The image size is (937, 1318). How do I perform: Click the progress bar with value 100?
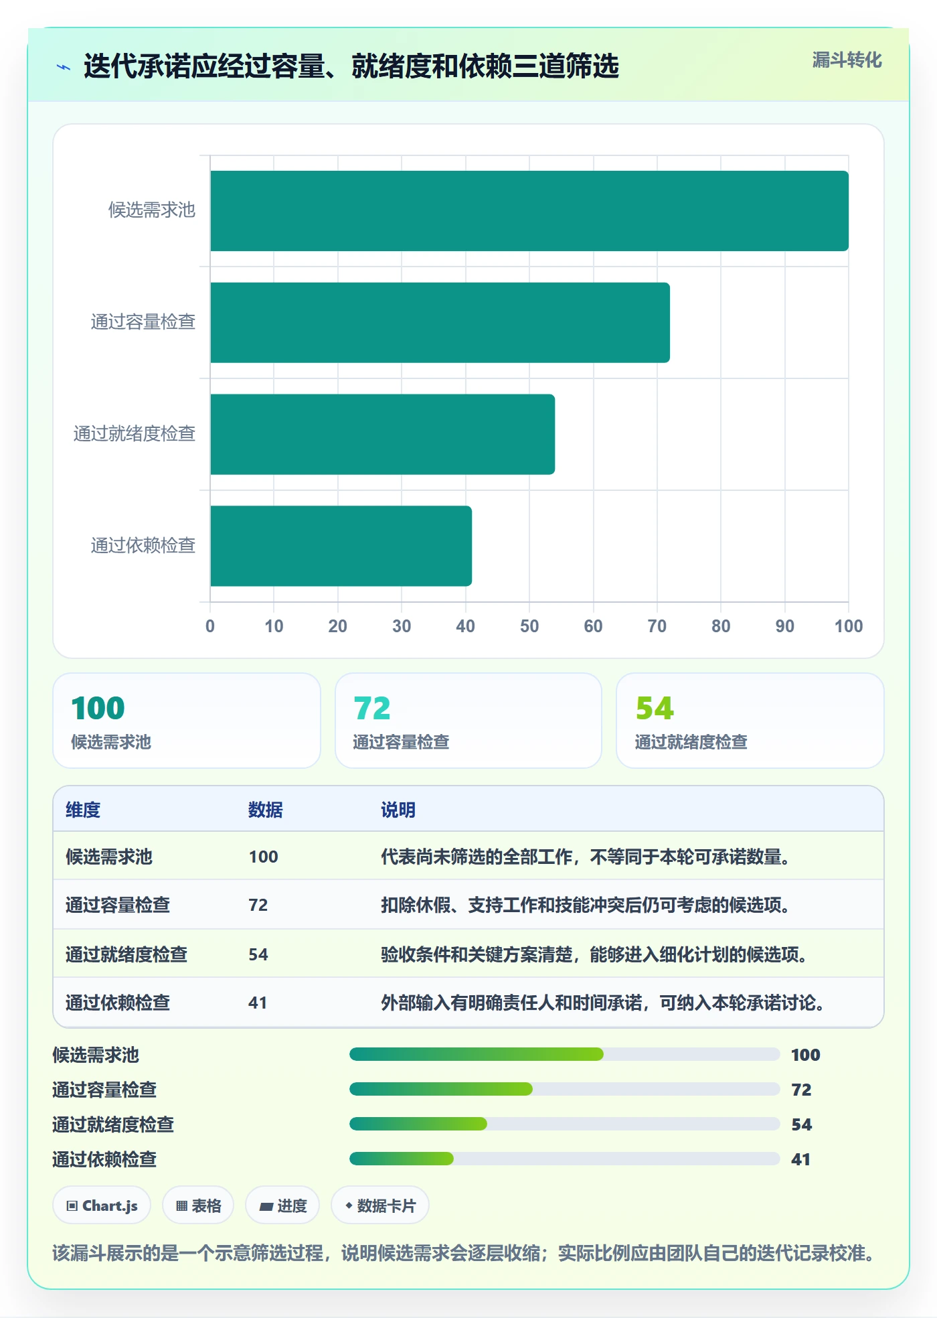point(564,1054)
